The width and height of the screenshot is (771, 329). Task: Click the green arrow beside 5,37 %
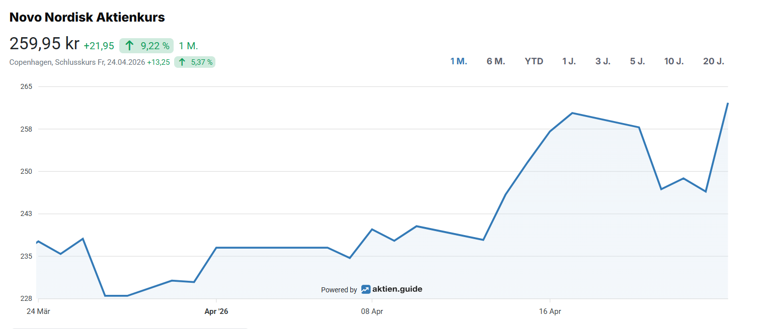point(182,62)
